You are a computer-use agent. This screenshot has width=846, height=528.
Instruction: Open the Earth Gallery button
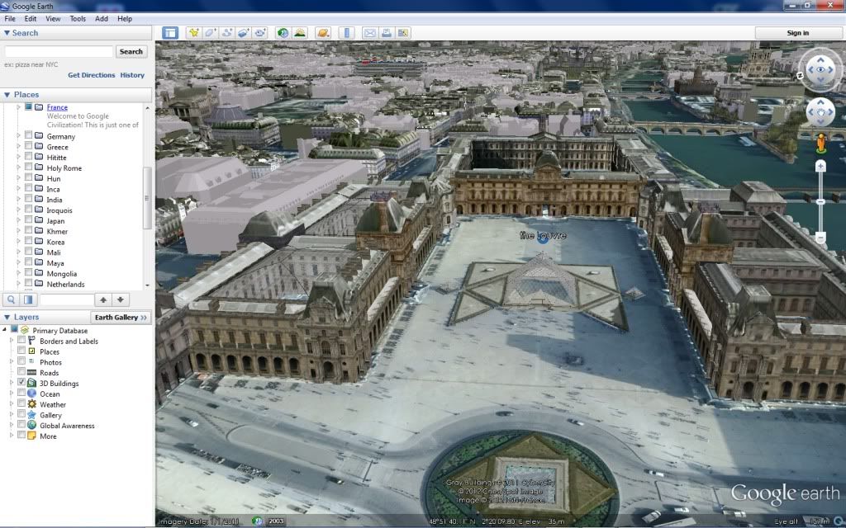click(x=121, y=318)
